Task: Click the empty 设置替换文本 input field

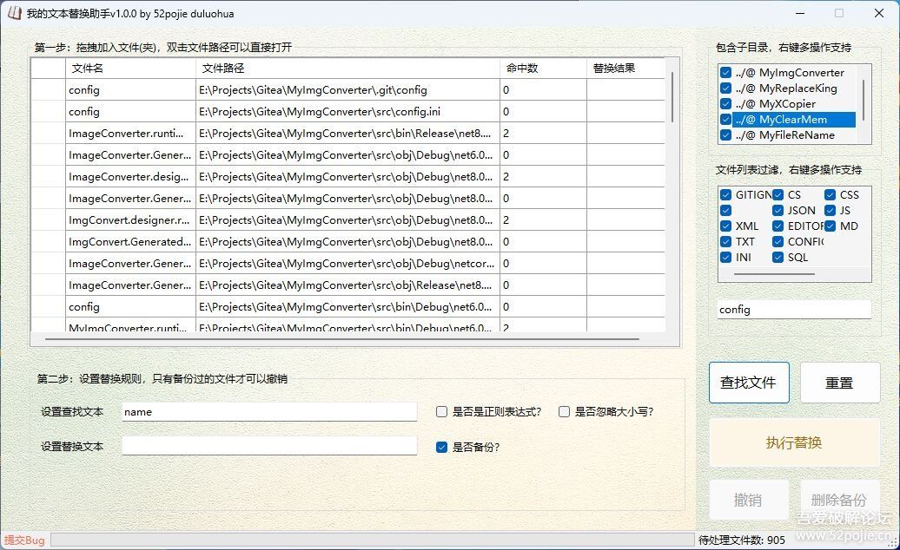Action: (269, 446)
